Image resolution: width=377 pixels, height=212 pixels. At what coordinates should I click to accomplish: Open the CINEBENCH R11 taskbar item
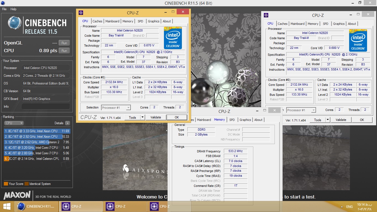click(x=37, y=206)
